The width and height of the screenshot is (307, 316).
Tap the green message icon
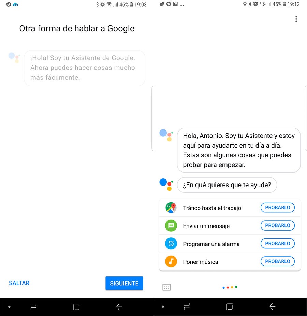tap(171, 225)
